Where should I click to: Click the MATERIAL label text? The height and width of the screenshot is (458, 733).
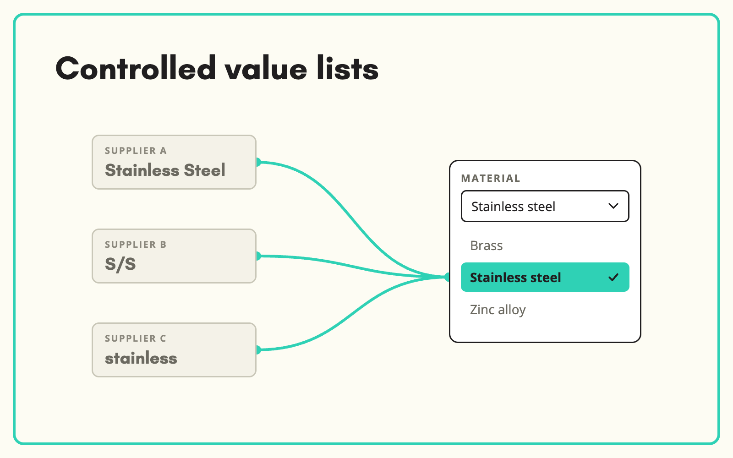(491, 178)
